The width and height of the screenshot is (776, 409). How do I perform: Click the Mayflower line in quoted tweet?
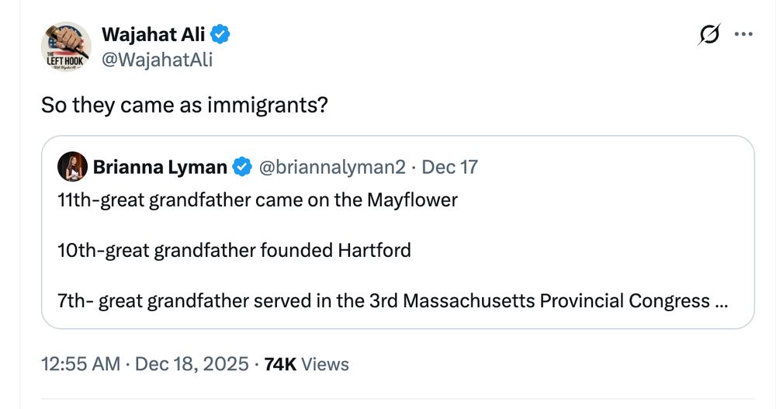pos(258,200)
